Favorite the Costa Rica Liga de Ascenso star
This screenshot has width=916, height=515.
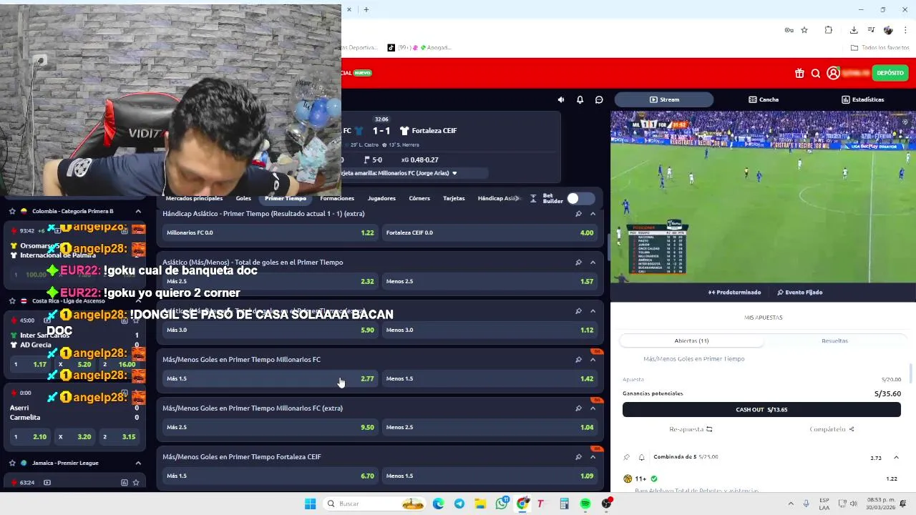pyautogui.click(x=12, y=301)
